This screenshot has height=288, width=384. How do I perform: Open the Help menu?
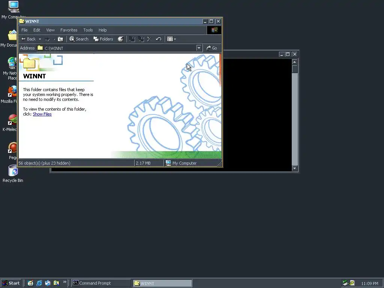pyautogui.click(x=103, y=30)
